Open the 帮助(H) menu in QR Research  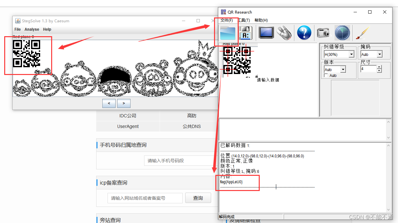pyautogui.click(x=261, y=20)
